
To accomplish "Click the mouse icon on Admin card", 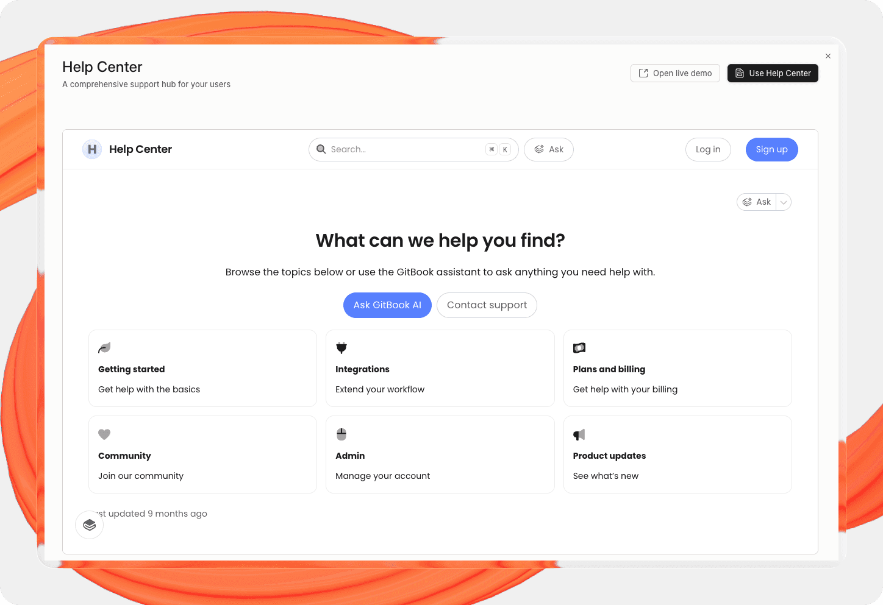I will 341,434.
